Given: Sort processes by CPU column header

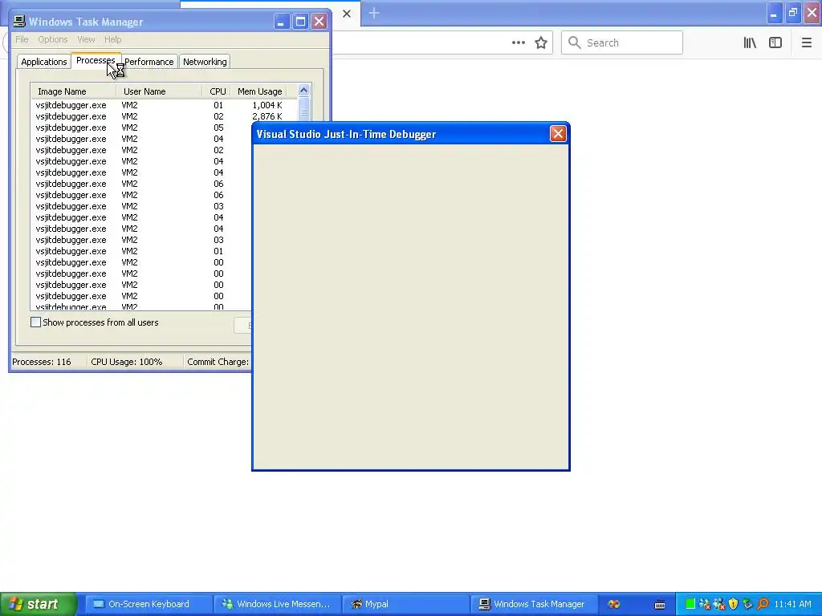Looking at the screenshot, I should (216, 91).
